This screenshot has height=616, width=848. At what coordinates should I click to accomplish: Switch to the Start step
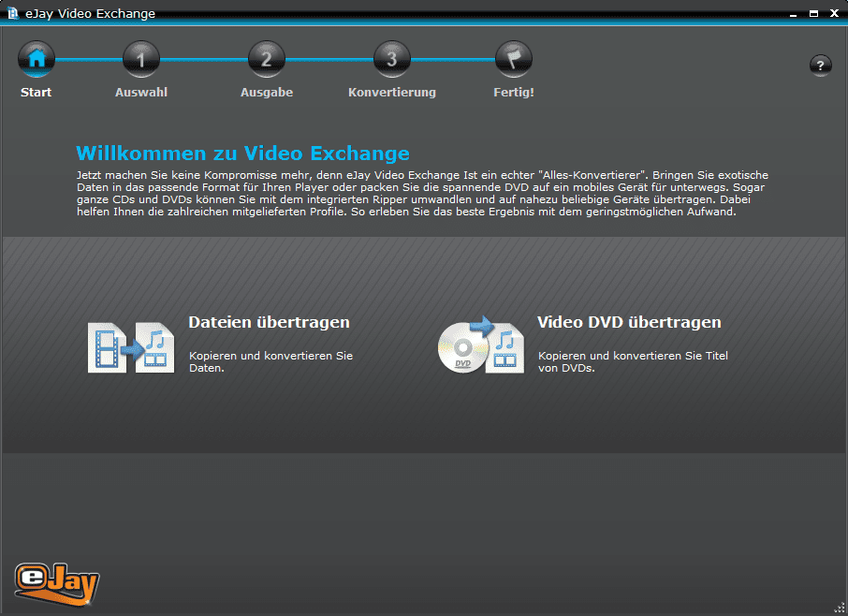click(x=36, y=92)
